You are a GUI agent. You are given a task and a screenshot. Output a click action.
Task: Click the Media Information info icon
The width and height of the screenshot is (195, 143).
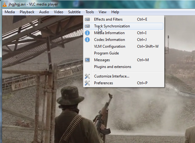pos(87,33)
